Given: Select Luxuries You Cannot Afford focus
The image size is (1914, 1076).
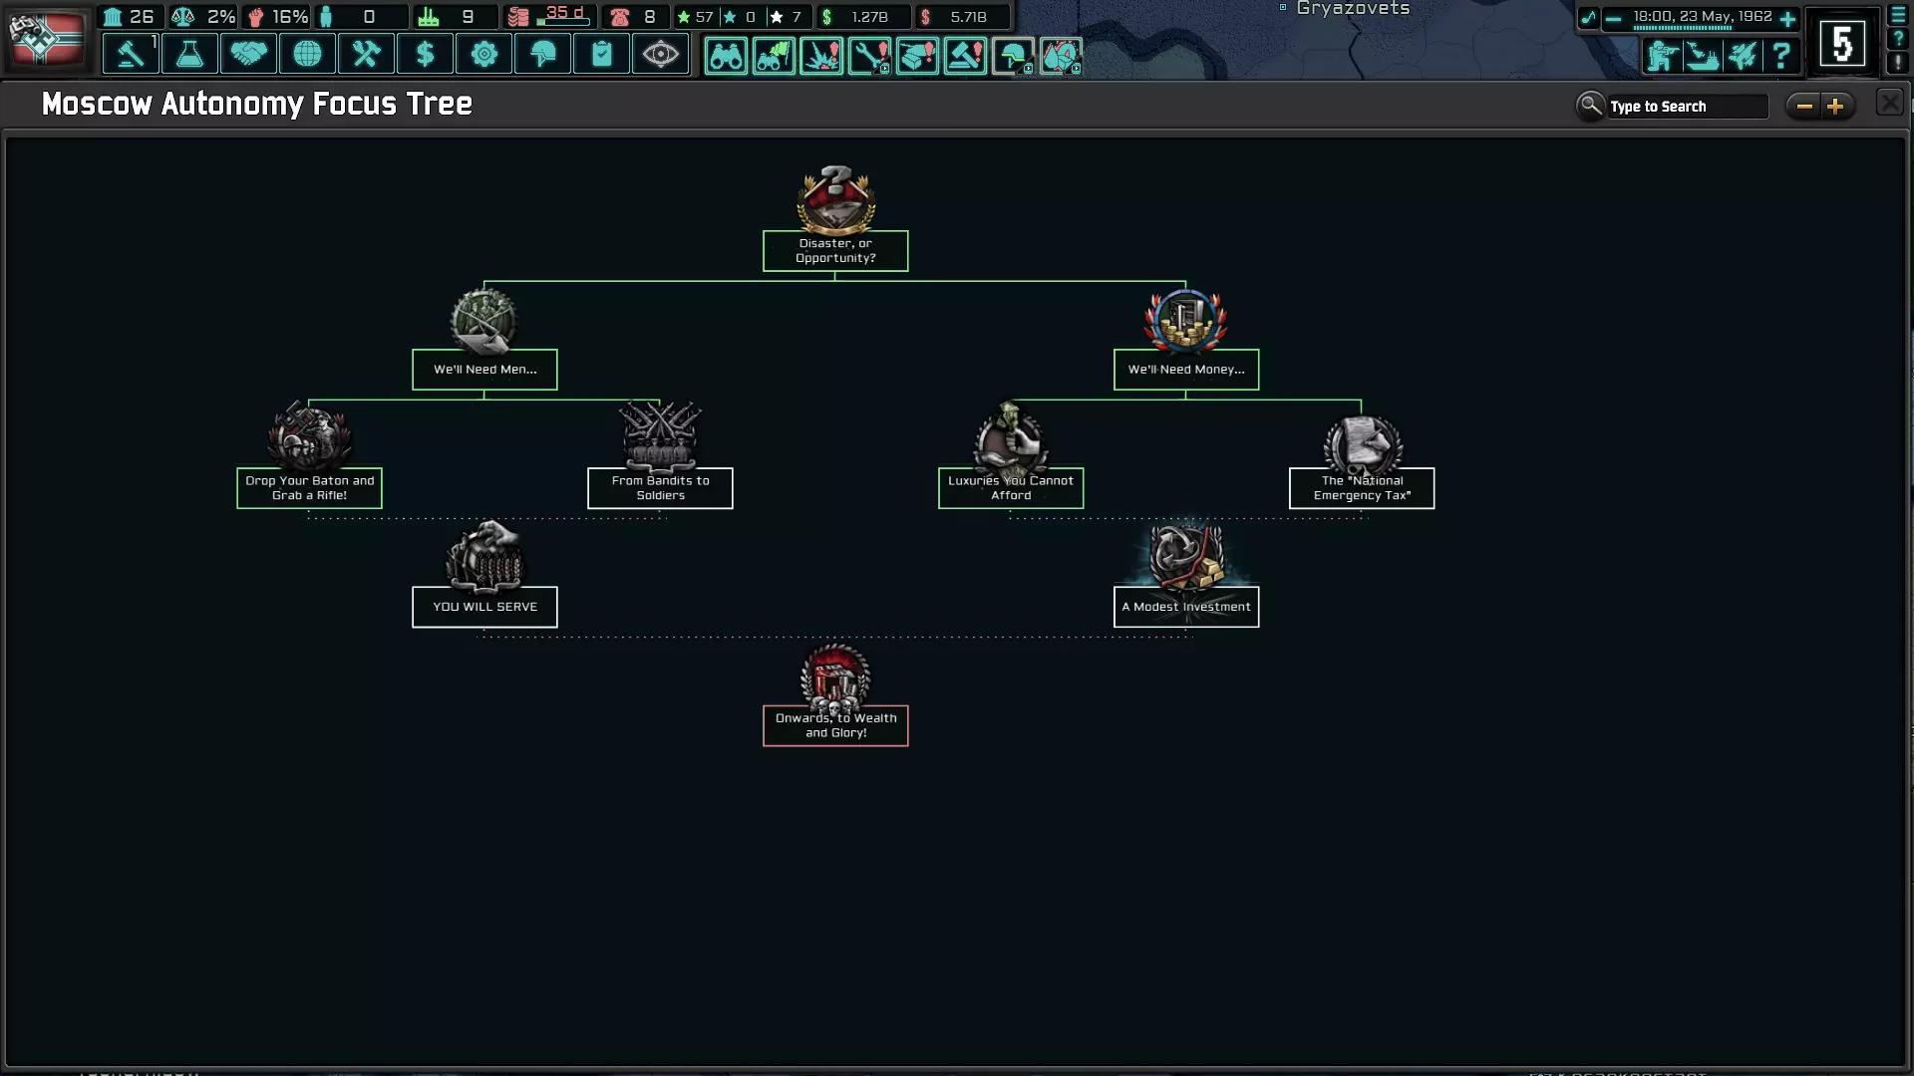Looking at the screenshot, I should point(1011,487).
